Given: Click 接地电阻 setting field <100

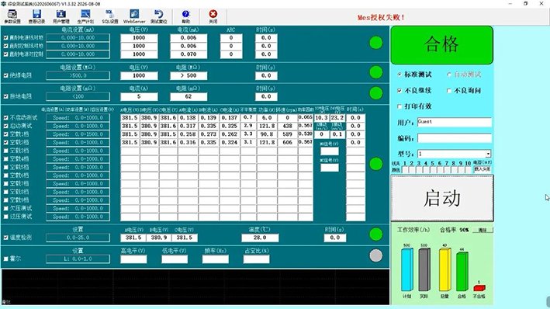Looking at the screenshot, I should click(x=78, y=96).
